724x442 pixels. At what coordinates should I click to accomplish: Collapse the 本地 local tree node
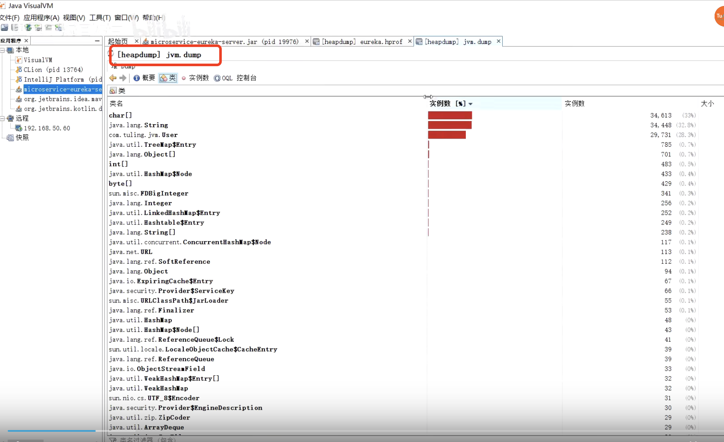click(x=3, y=50)
